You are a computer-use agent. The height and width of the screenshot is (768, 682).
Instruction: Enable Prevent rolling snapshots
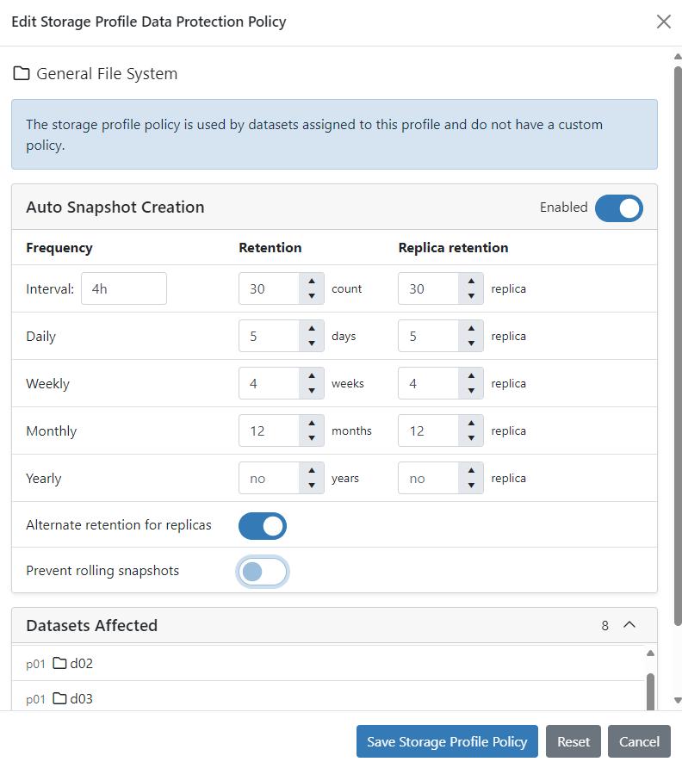coord(262,570)
